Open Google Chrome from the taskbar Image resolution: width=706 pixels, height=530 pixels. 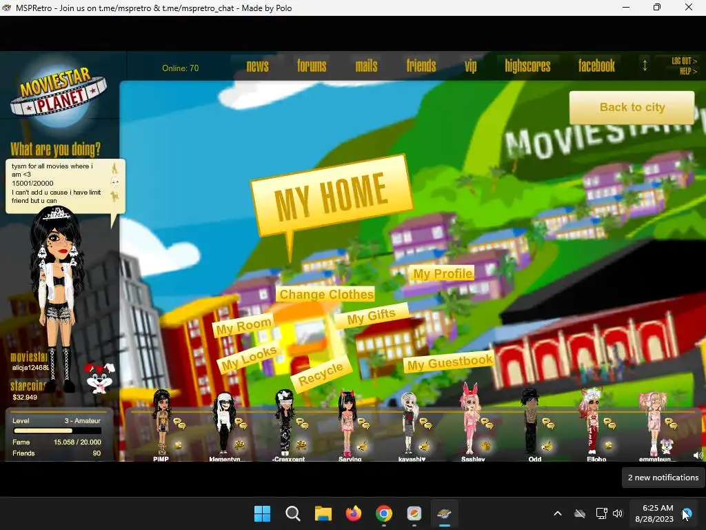383,513
